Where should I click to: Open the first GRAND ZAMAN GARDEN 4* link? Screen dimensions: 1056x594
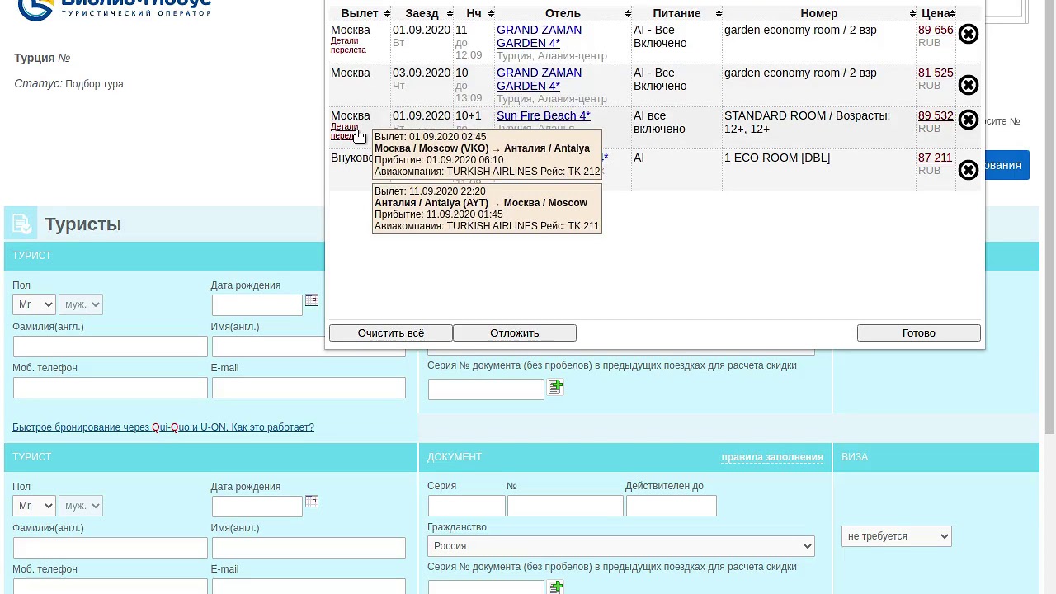point(539,36)
